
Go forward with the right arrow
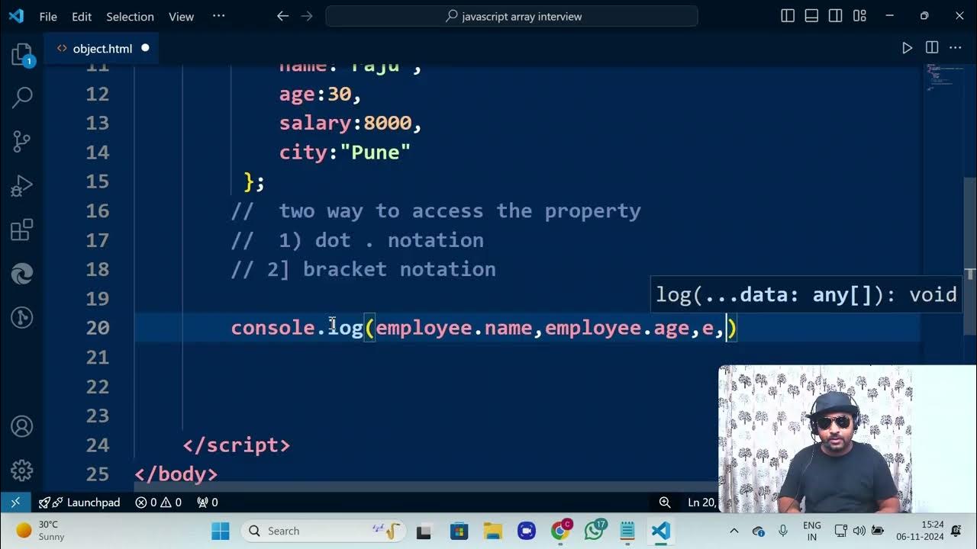pos(308,16)
